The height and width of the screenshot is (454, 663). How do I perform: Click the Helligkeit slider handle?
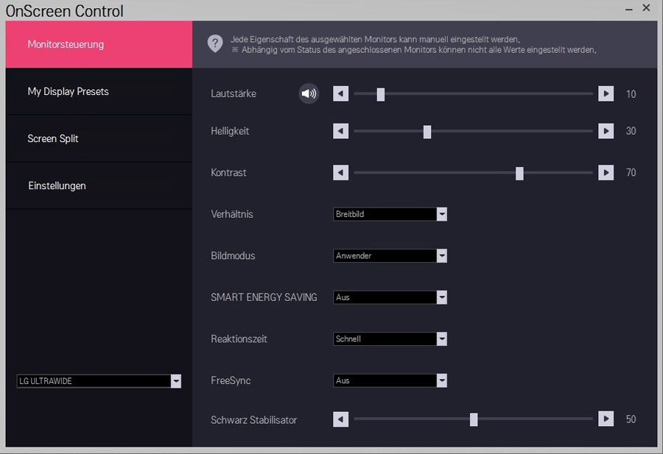coord(427,131)
